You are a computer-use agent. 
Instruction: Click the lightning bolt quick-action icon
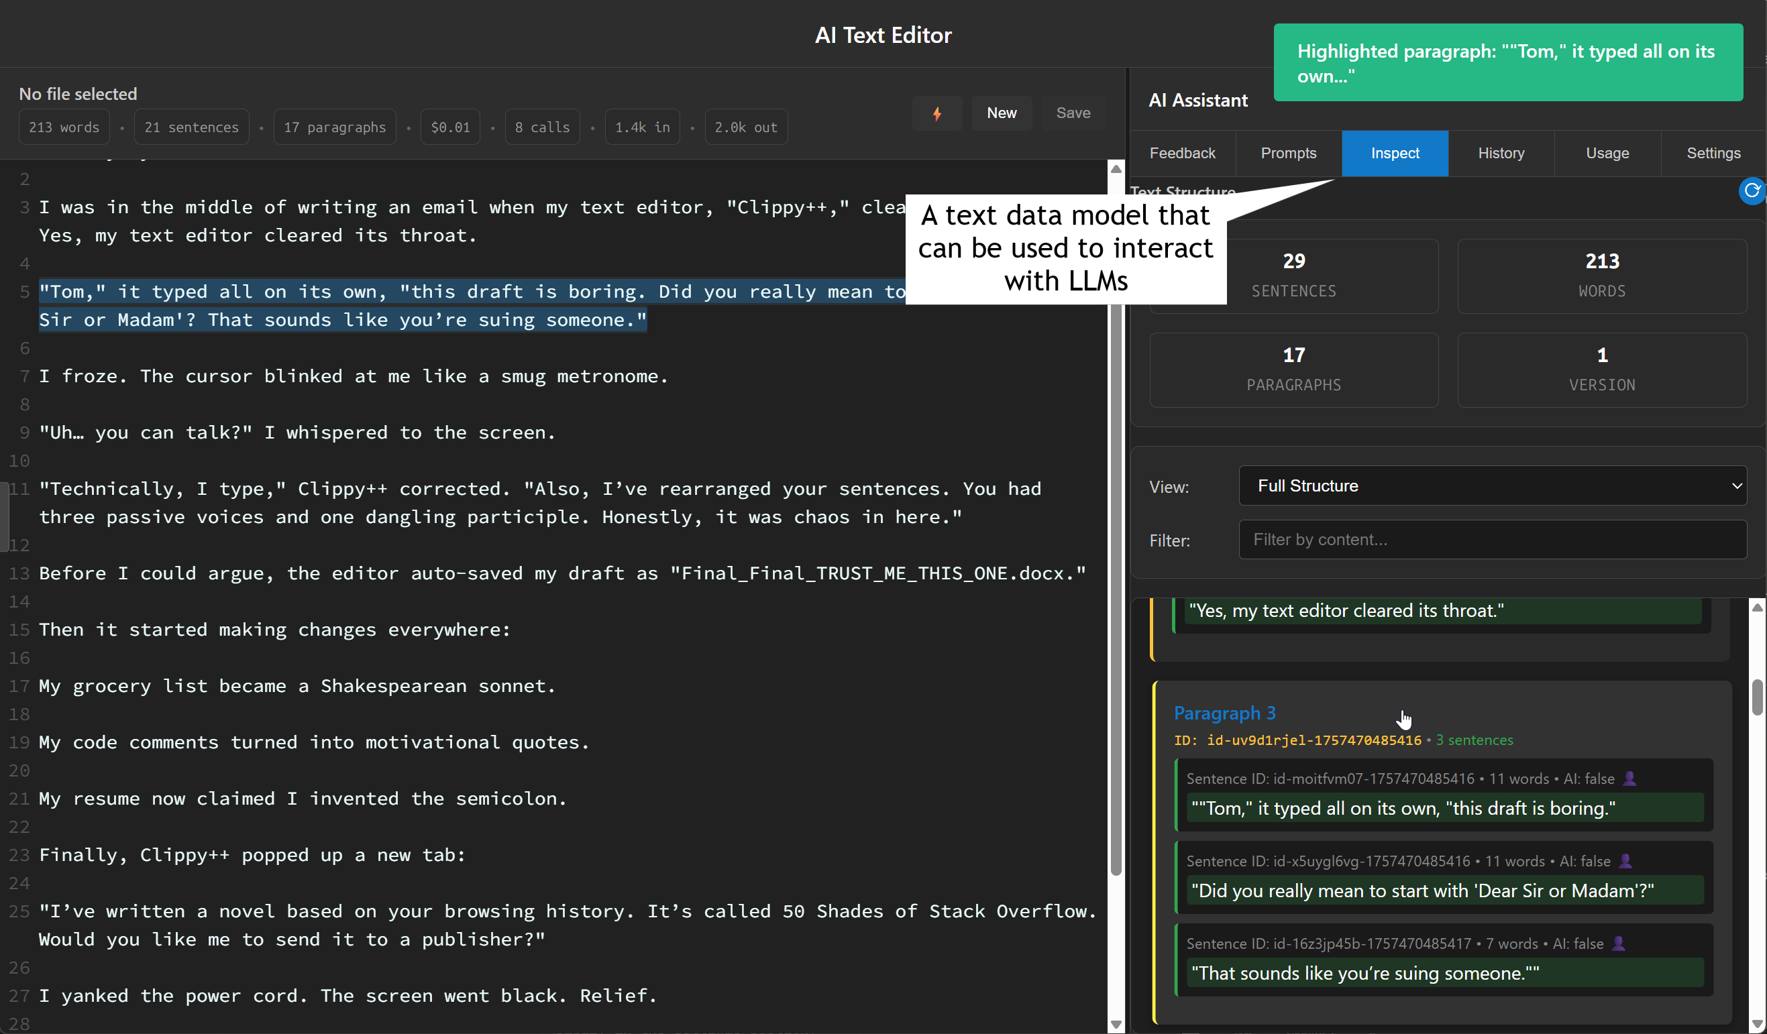tap(937, 113)
